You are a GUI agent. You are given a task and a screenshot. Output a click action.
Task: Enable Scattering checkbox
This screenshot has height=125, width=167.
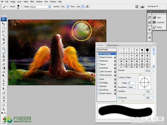click(x=99, y=61)
